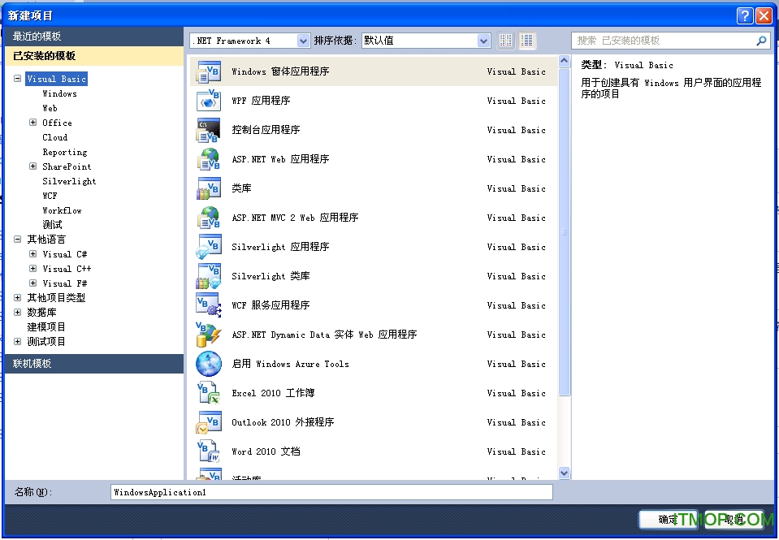Expand the Office node
The image size is (779, 540).
32,122
